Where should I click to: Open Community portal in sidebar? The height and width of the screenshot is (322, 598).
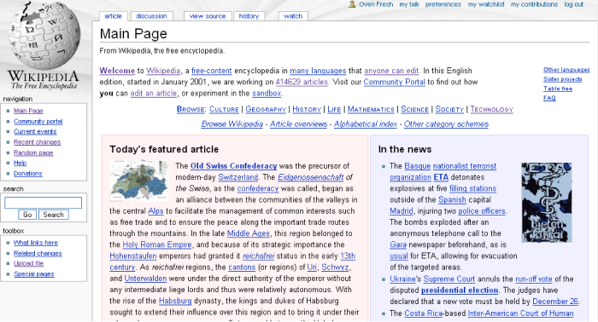click(38, 121)
